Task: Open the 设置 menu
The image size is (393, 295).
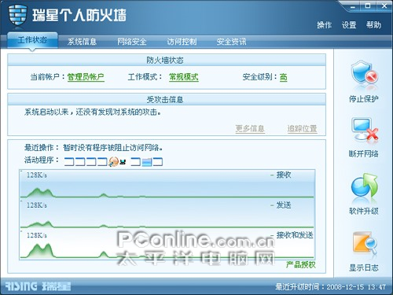Action: (x=349, y=25)
